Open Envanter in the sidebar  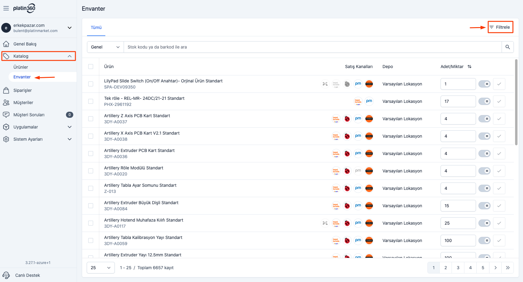[22, 77]
